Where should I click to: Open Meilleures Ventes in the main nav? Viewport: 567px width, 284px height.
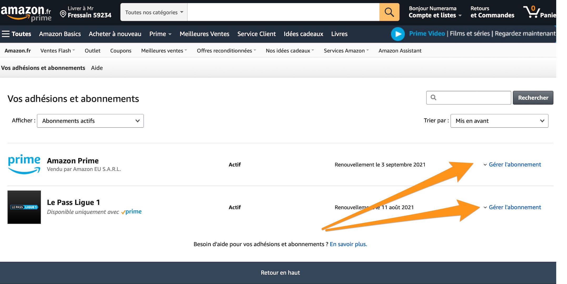coord(205,34)
